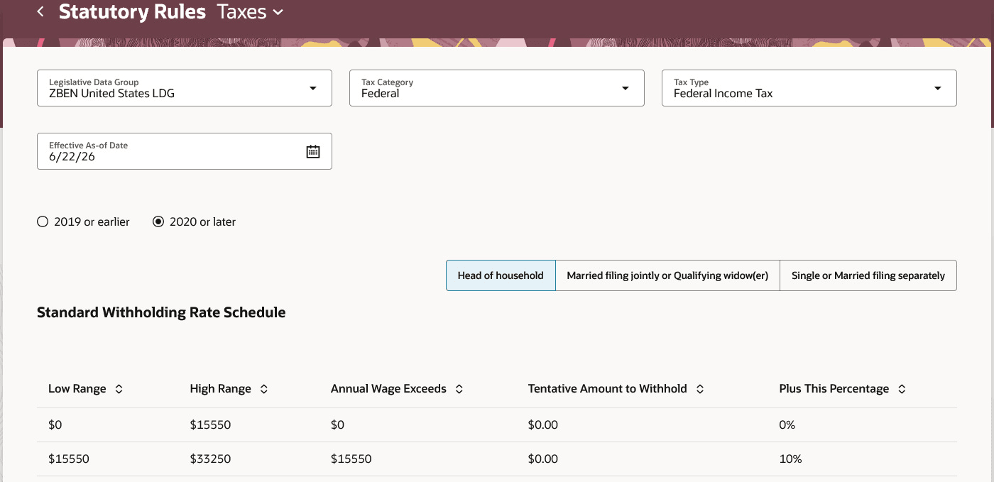
Task: Switch to Married filing jointly or Qualifying widow(er)
Action: [667, 275]
